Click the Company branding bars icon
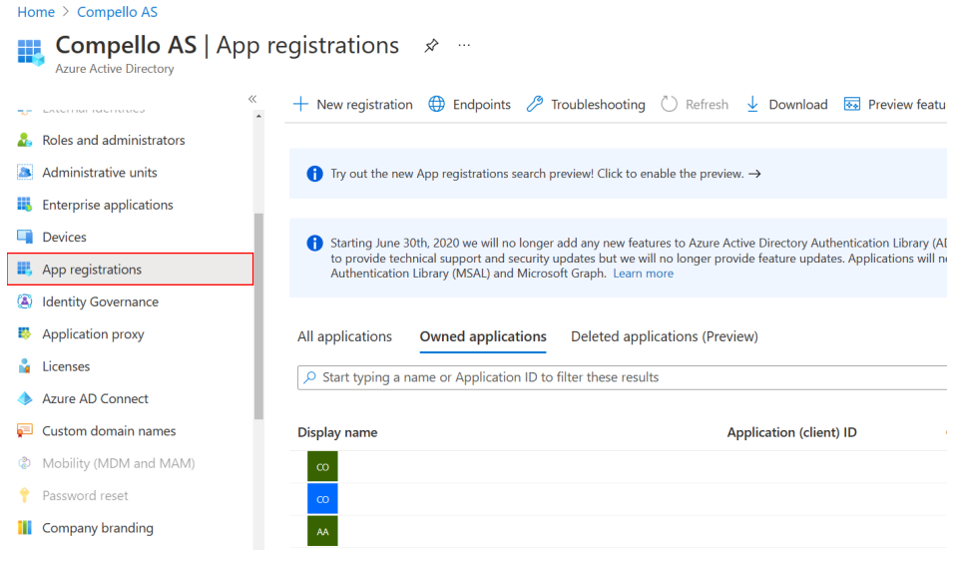 tap(24, 528)
